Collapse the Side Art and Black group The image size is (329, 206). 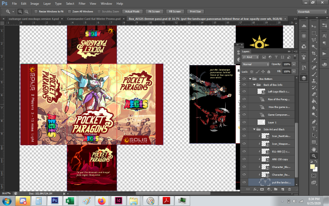[x=254, y=129]
